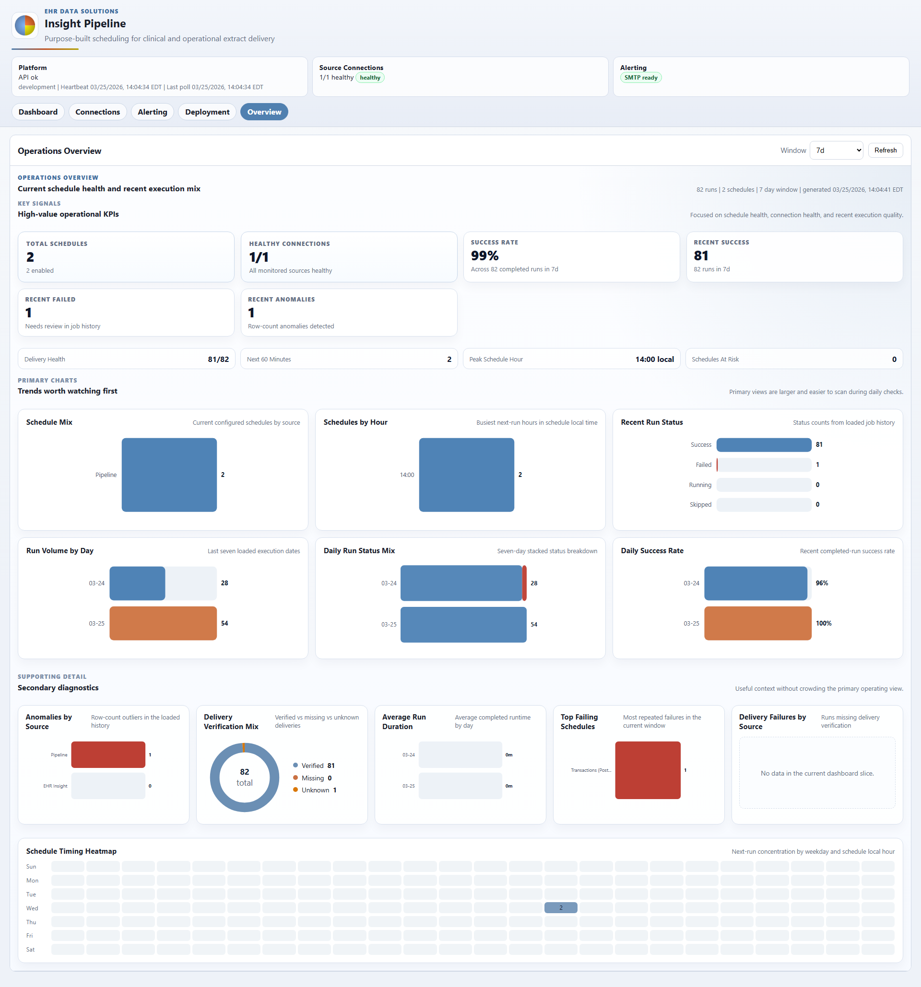This screenshot has width=921, height=987.
Task: Click the SMTP ready badge
Action: coord(641,78)
